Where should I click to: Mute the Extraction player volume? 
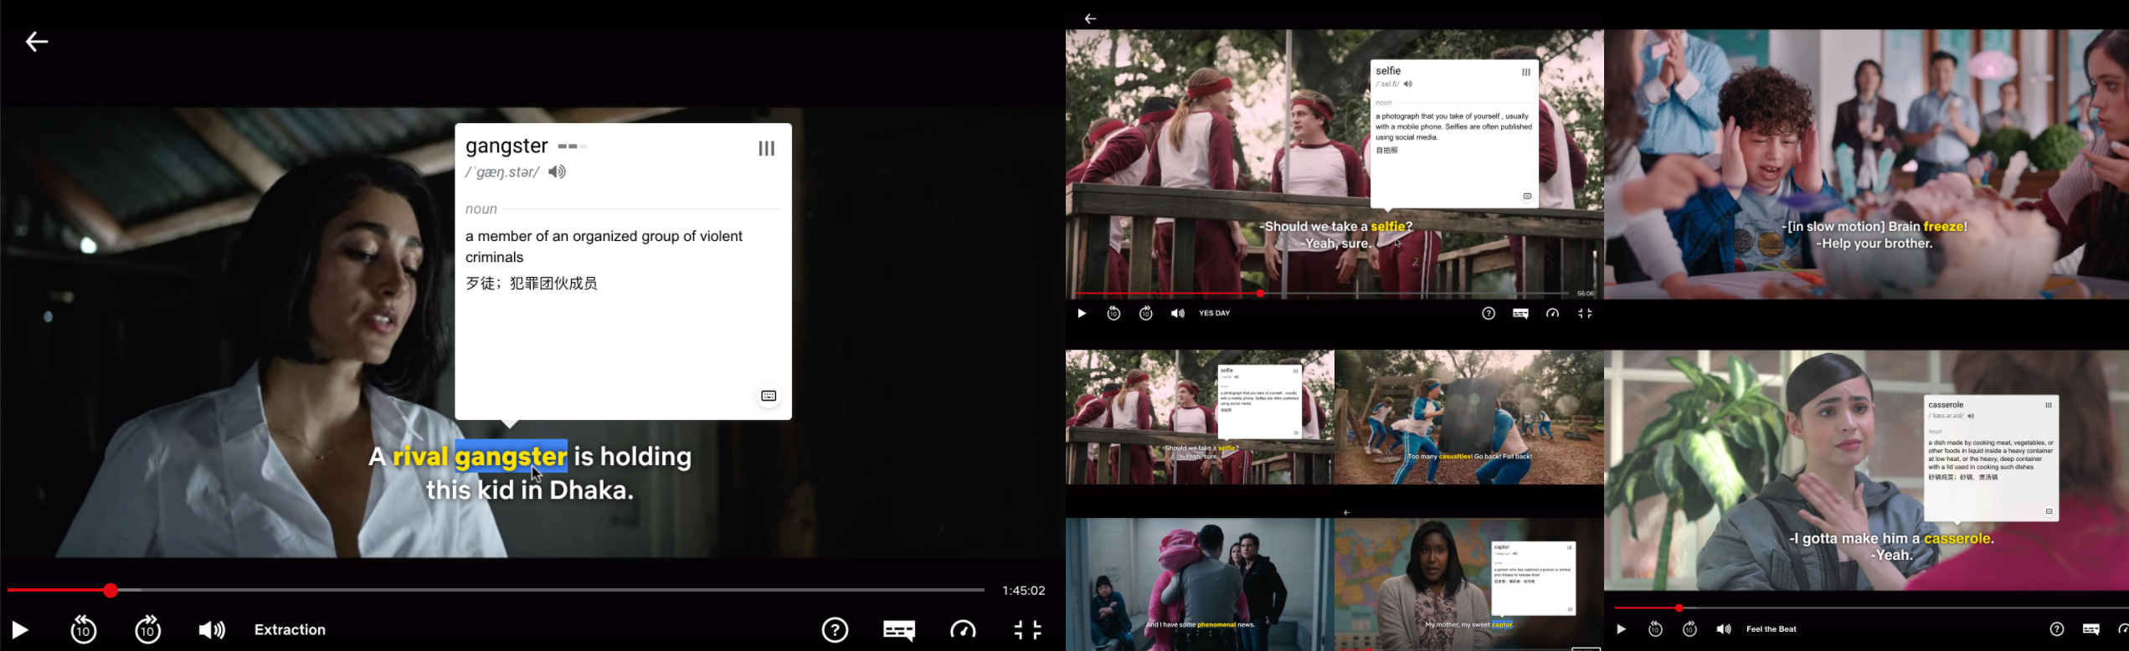211,630
